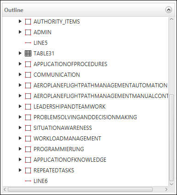Screen dimensions: 177x195
Task: Select the LINE5 label
Action: [x=40, y=43]
